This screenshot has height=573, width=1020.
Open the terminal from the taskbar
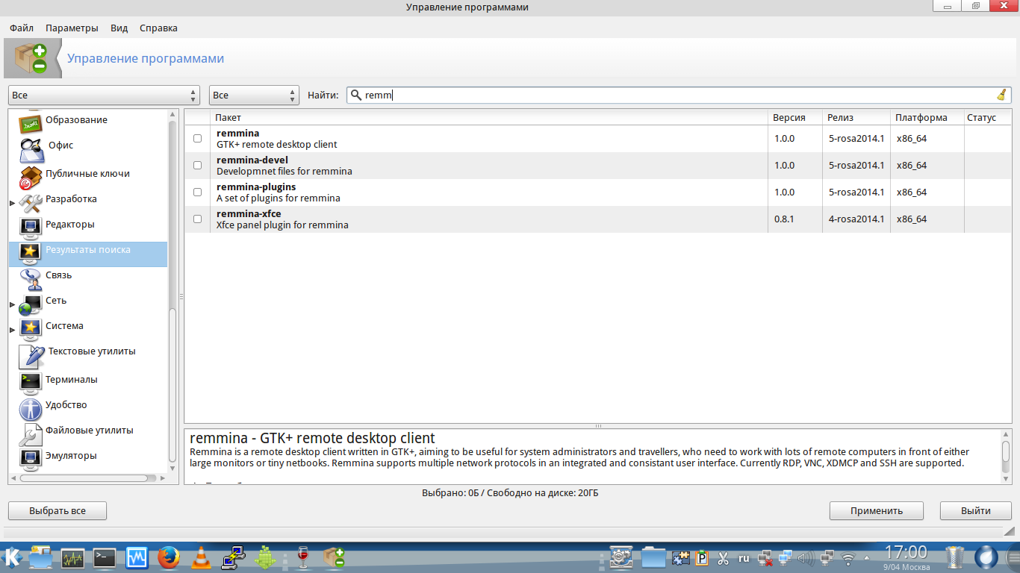[105, 557]
